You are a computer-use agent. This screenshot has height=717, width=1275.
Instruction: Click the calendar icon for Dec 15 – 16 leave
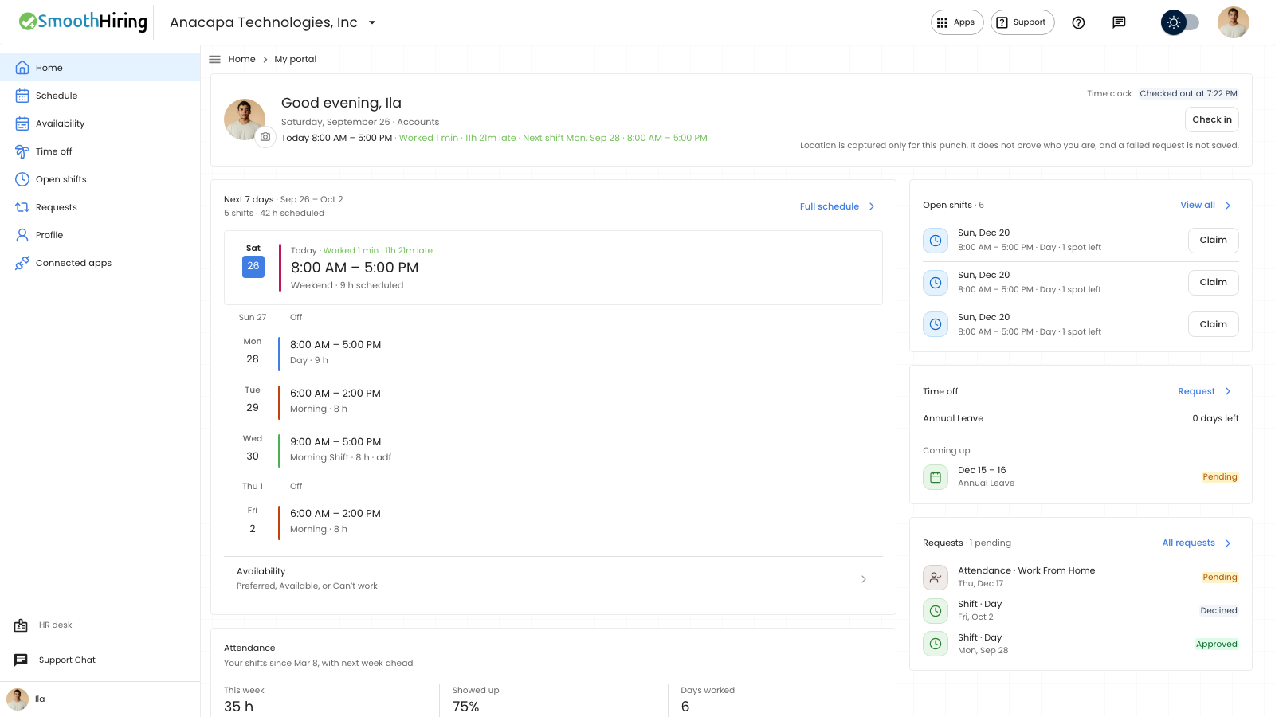(x=936, y=477)
